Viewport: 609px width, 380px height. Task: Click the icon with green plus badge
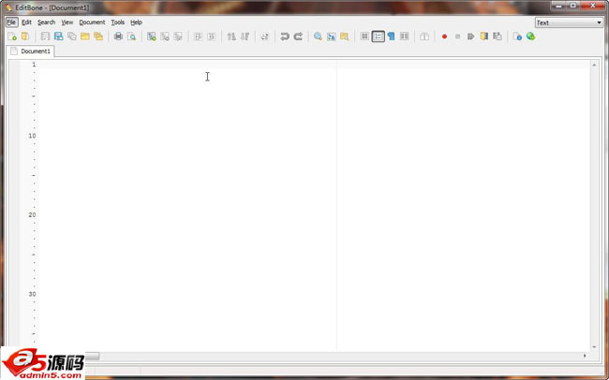[152, 37]
